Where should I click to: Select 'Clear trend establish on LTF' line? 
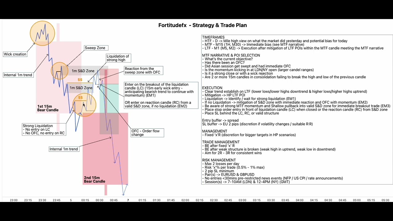(x=285, y=91)
